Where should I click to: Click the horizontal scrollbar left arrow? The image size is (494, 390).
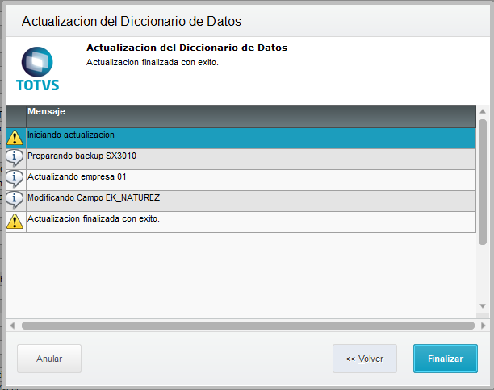12,326
